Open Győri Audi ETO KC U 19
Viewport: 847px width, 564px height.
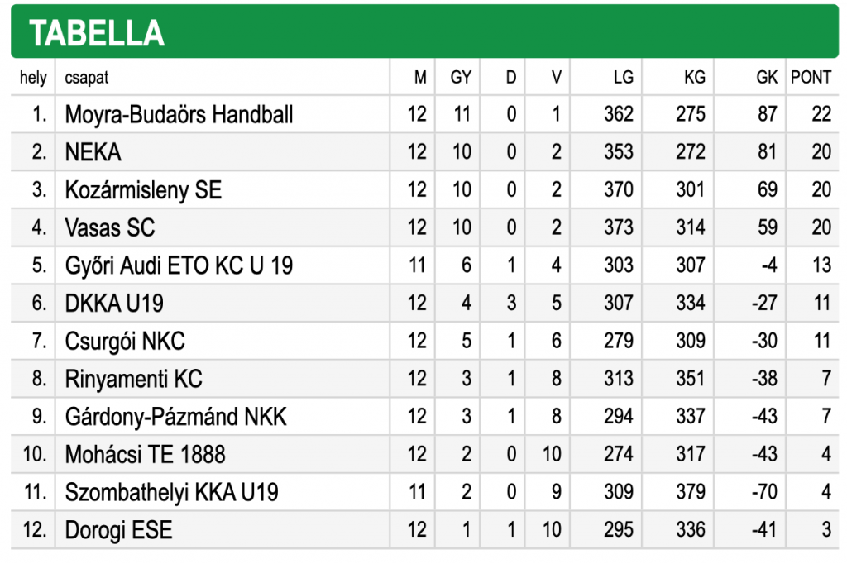[179, 265]
